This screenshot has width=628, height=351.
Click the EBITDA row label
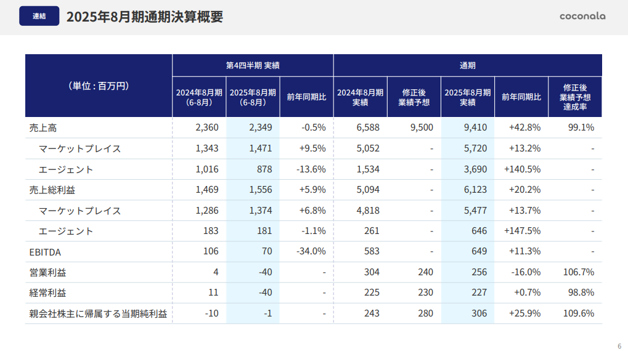[x=45, y=252]
